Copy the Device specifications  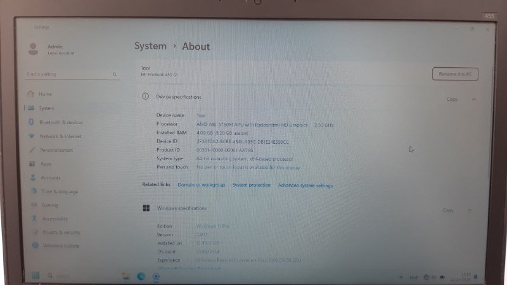coord(452,99)
